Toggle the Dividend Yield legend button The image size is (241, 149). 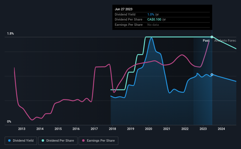pyautogui.click(x=21, y=141)
